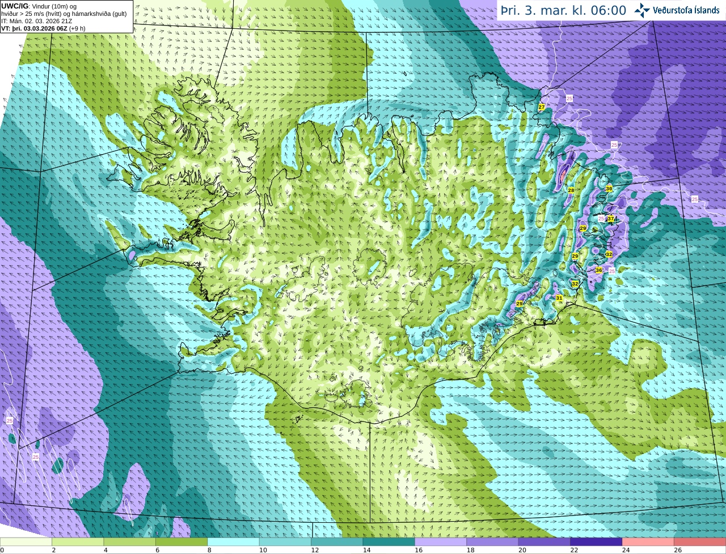Select the 8–10 m/s pale cyan swatch

[234, 542]
